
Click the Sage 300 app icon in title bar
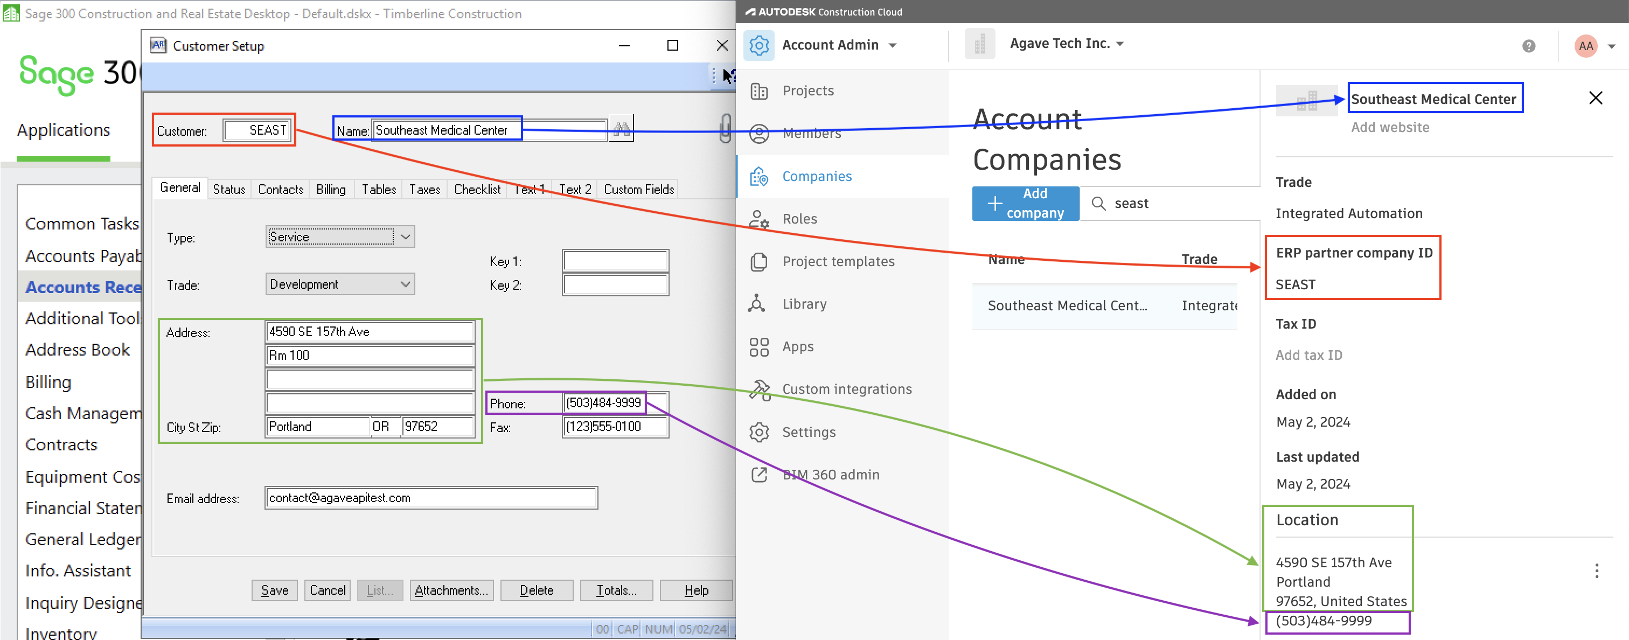[x=11, y=12]
